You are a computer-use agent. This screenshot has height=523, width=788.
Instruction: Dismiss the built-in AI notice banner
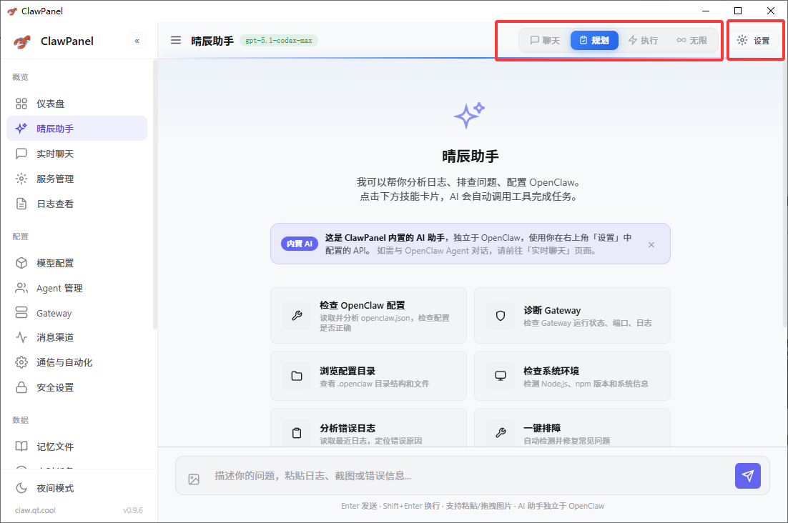[651, 244]
